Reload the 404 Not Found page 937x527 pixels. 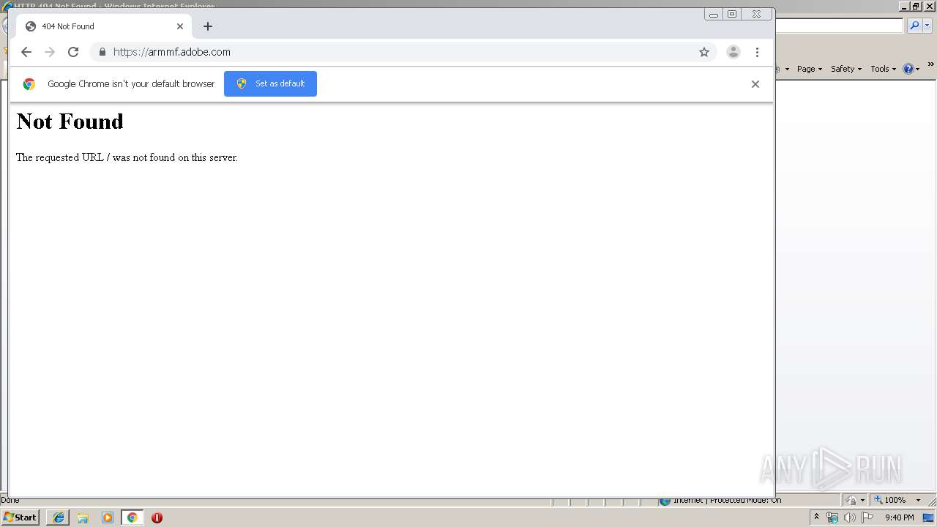point(73,52)
